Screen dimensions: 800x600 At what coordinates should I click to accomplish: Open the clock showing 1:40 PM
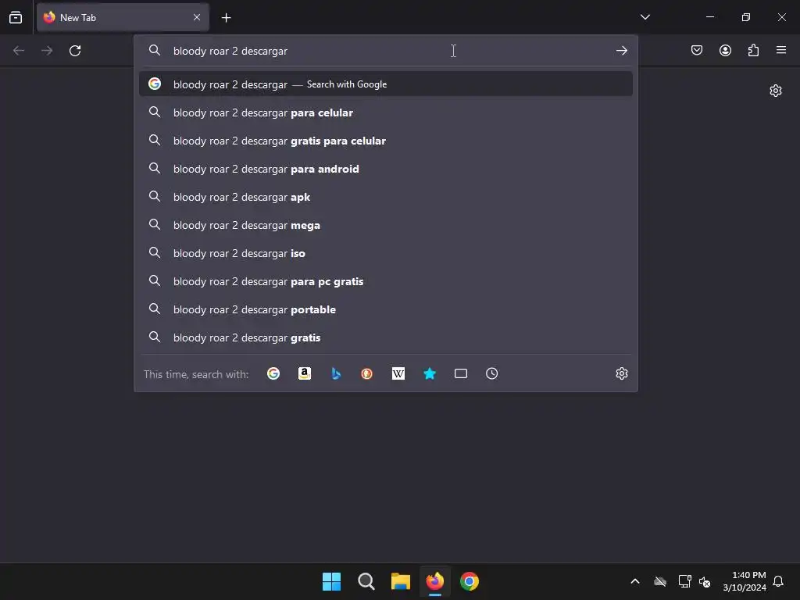(745, 581)
